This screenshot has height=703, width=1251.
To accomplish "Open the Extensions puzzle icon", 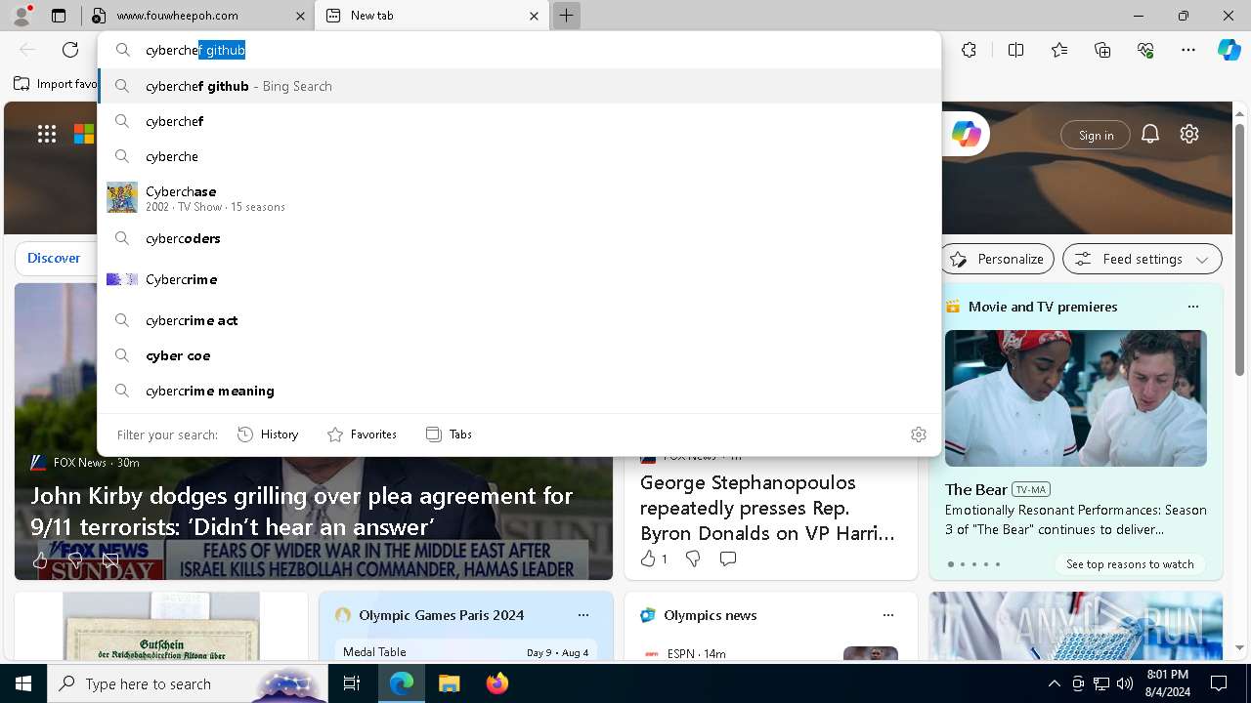I will point(969,50).
